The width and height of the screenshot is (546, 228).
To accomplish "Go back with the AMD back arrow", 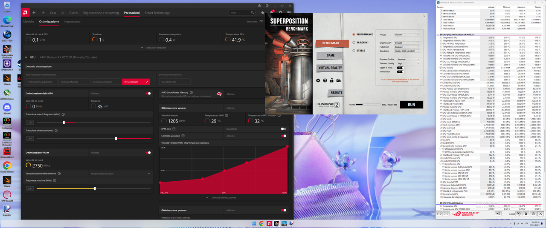I will (34, 12).
